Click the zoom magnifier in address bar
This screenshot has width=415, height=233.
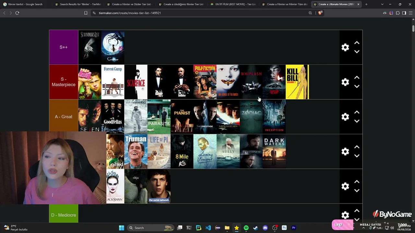click(310, 13)
